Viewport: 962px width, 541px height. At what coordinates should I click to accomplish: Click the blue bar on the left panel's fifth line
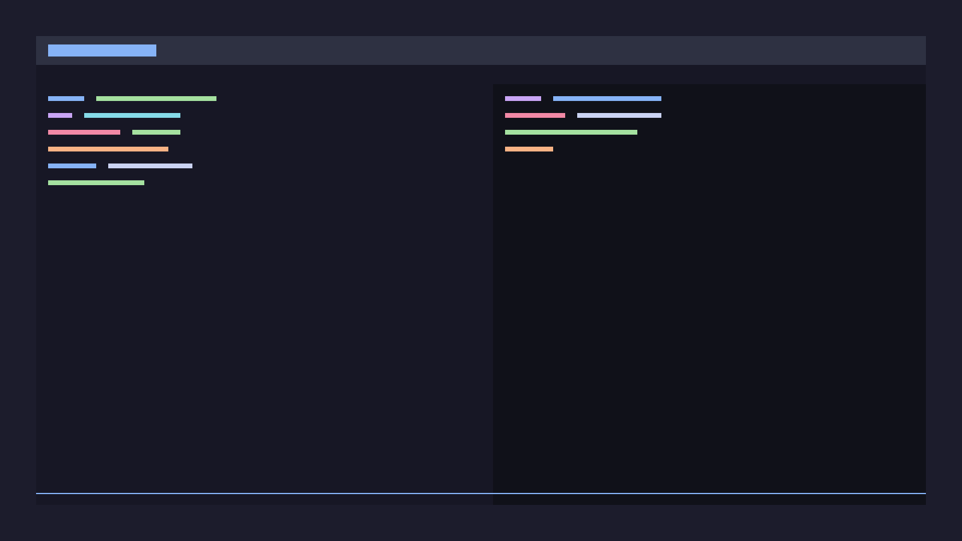point(72,166)
